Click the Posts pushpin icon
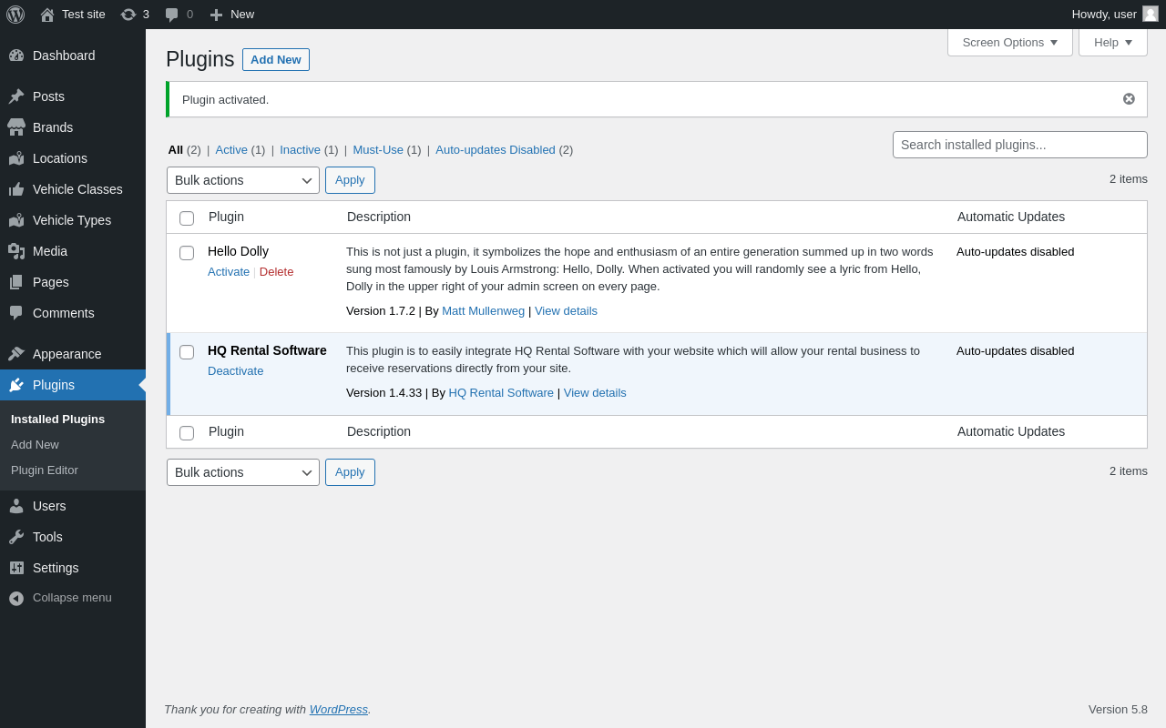 click(x=16, y=96)
